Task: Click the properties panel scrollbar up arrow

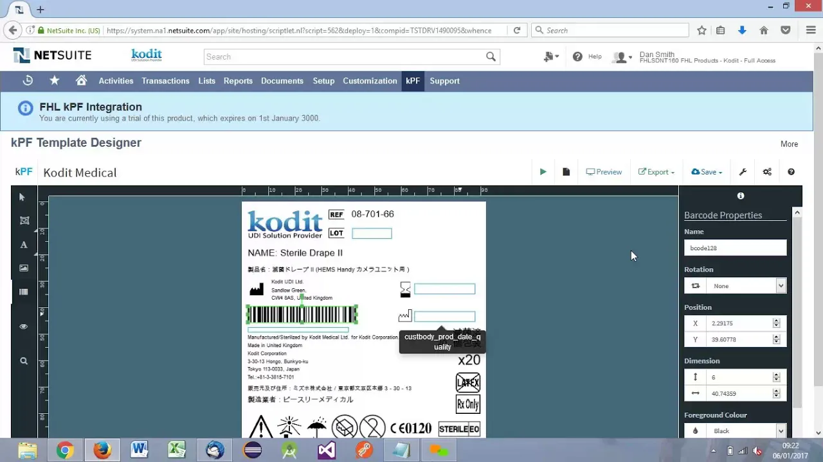Action: [x=797, y=212]
